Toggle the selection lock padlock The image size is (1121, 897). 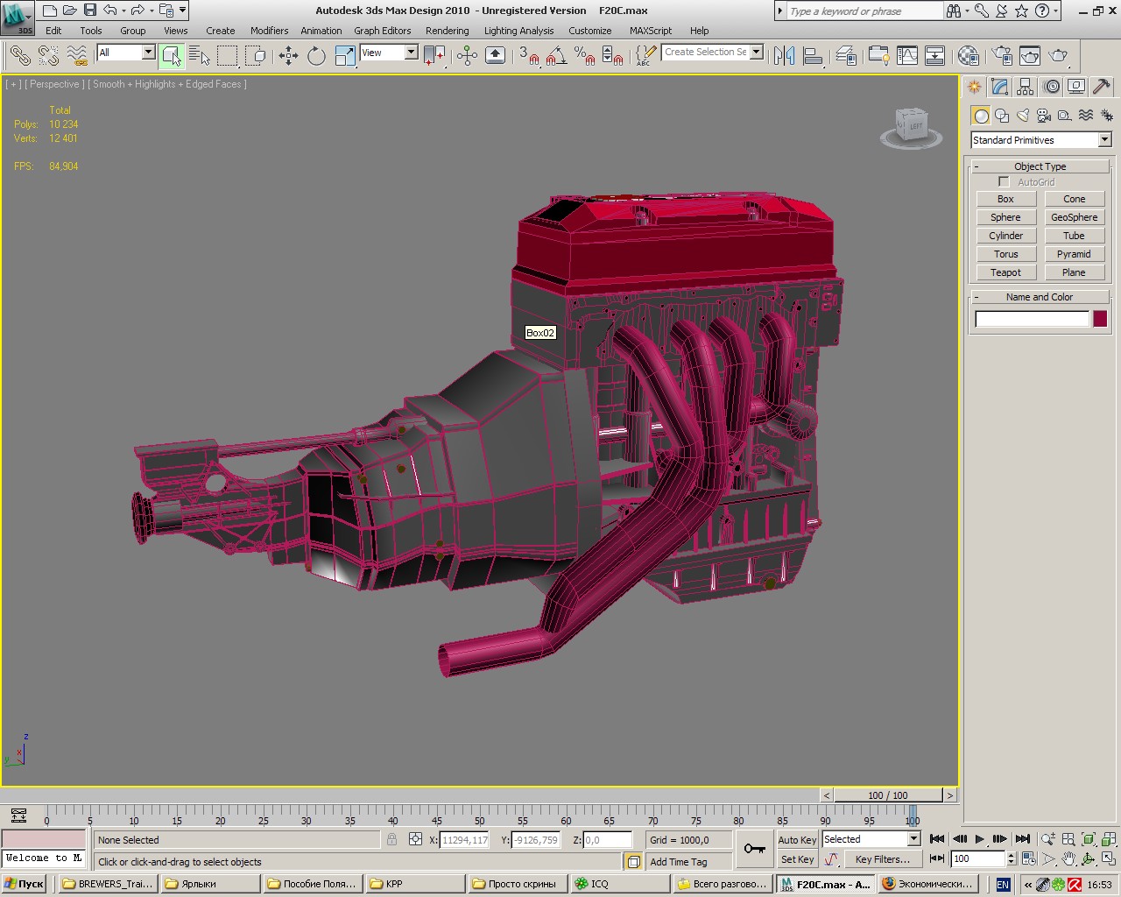391,839
